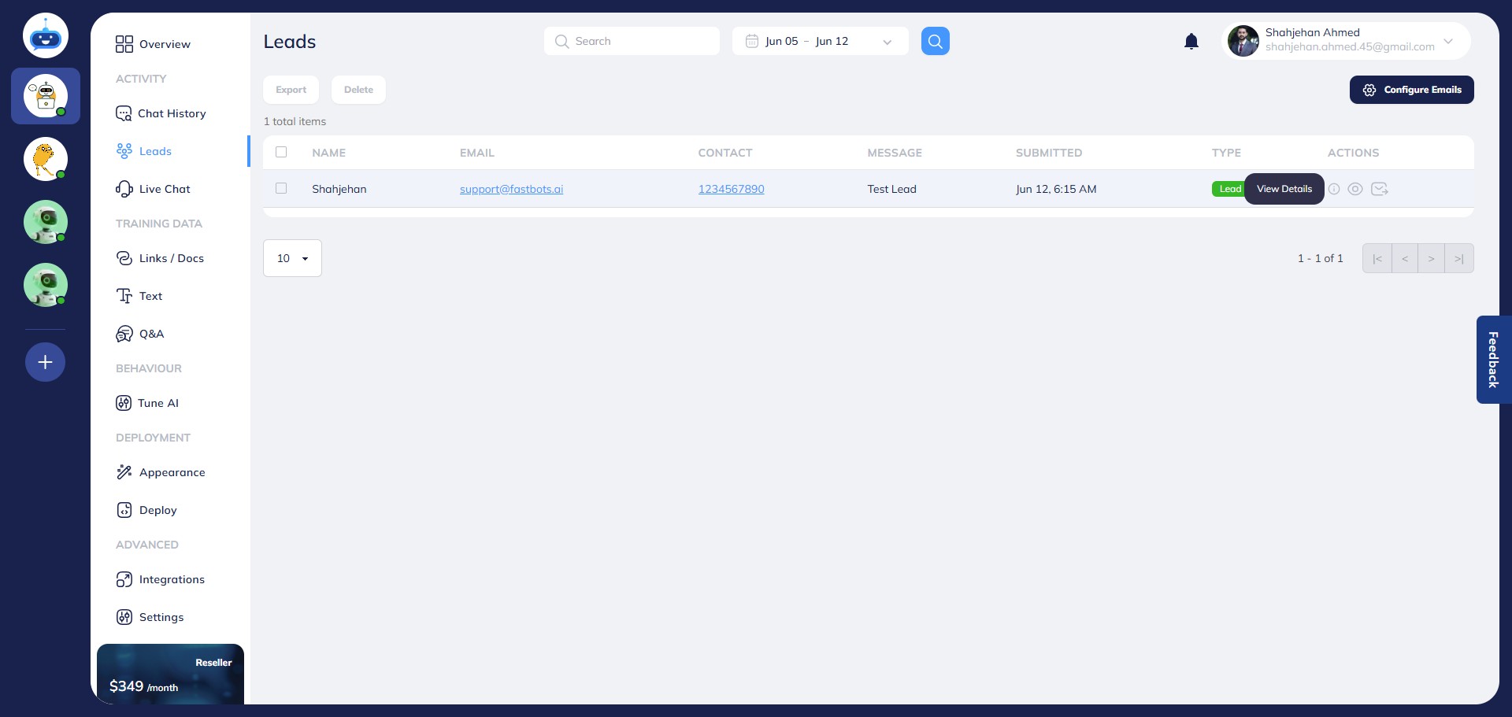Open the Integrations advanced icon
Image resolution: width=1512 pixels, height=717 pixels.
tap(124, 579)
